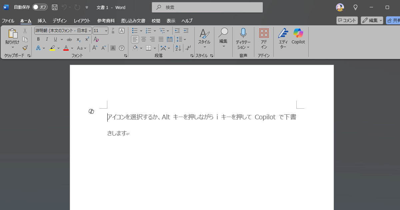
Task: Expand the Styles (スタイル) gallery
Action: point(204,39)
